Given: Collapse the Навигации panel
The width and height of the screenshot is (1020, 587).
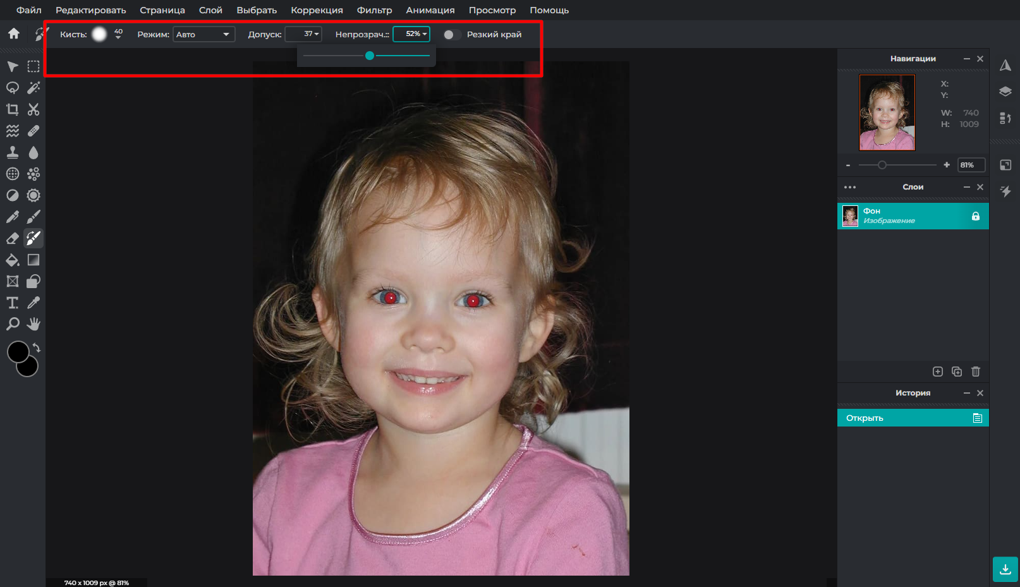Looking at the screenshot, I should click(967, 59).
